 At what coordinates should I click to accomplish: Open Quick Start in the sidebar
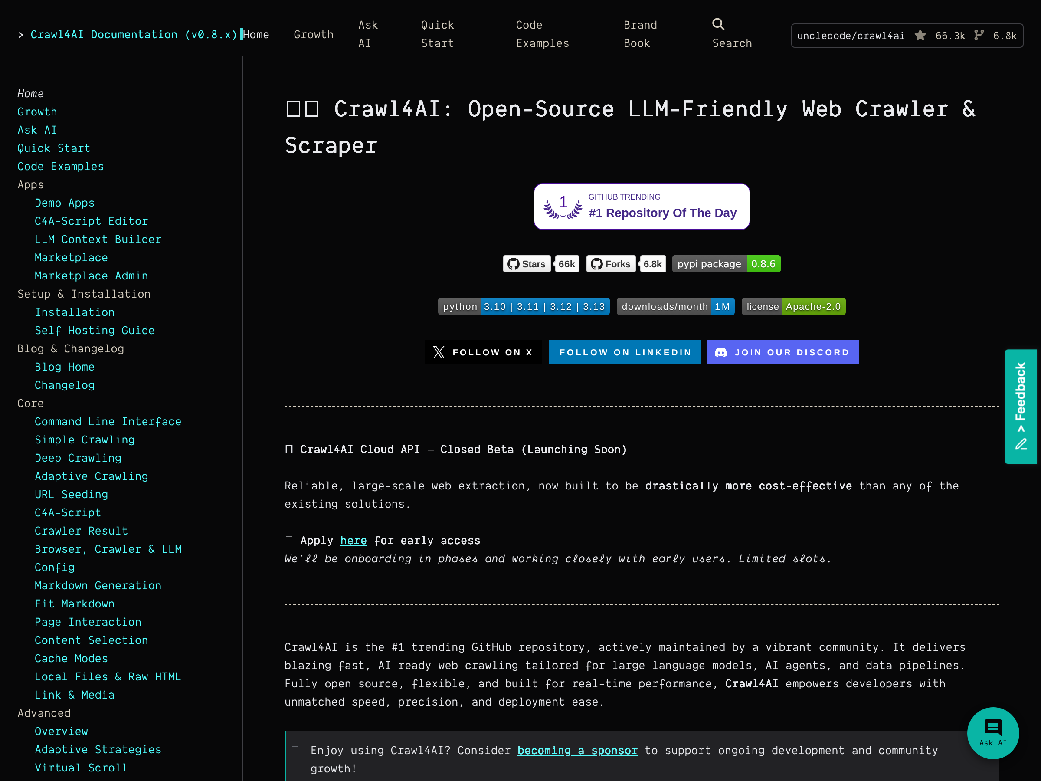click(54, 148)
